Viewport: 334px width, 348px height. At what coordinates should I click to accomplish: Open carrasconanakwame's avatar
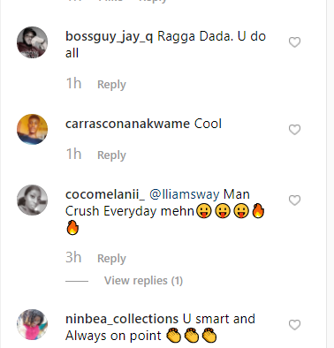32,129
